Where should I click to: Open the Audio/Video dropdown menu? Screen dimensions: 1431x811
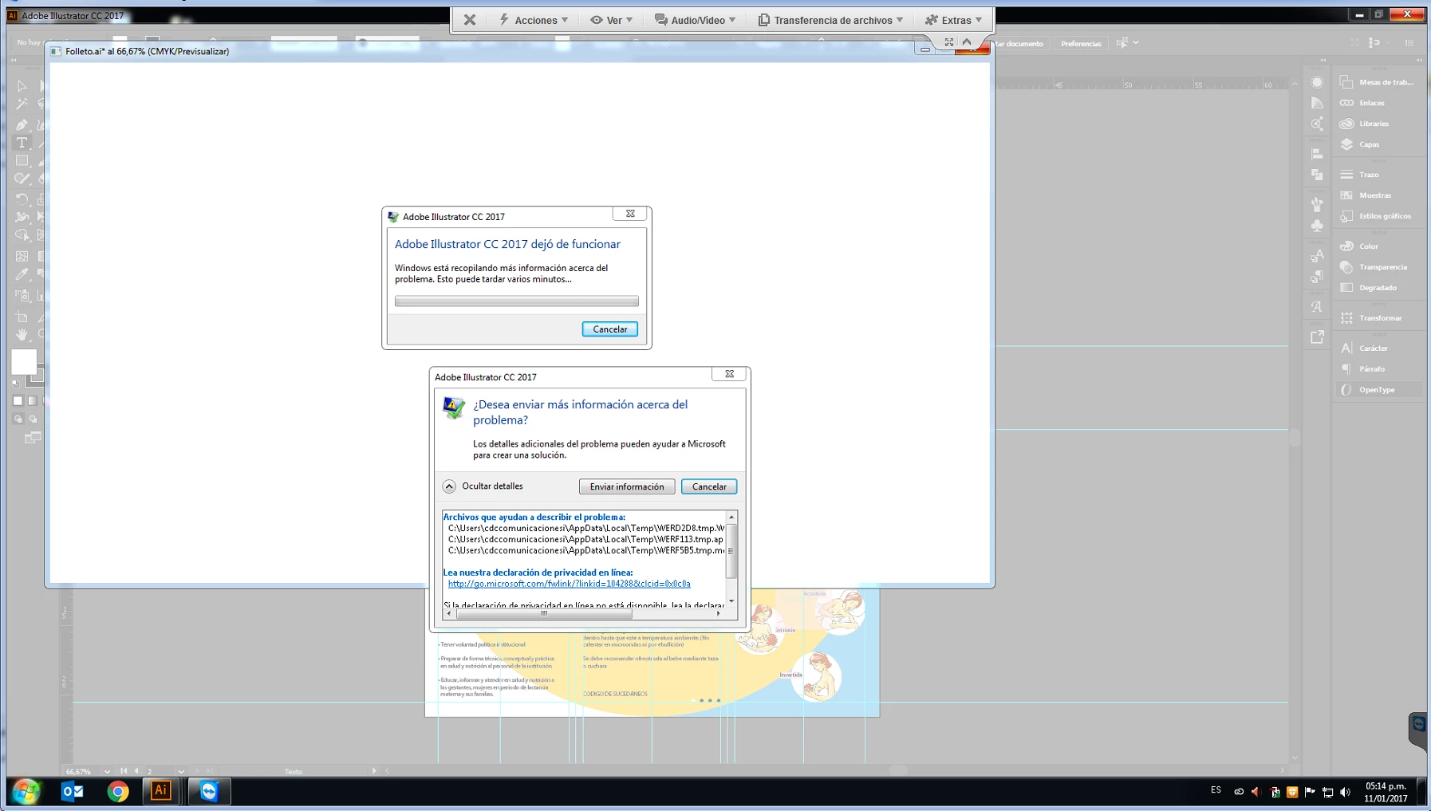pos(695,20)
